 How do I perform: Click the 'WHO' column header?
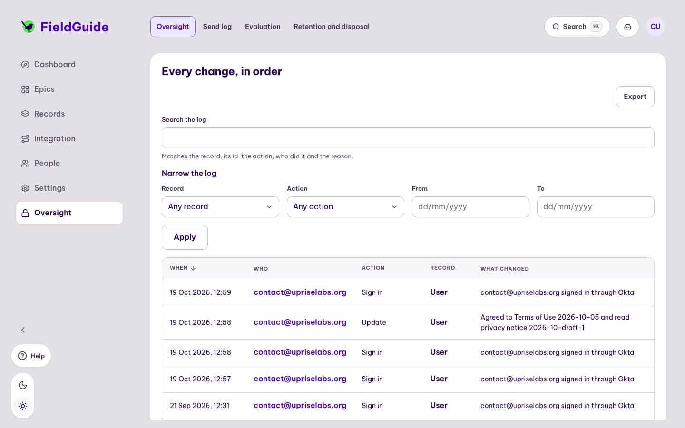(261, 269)
